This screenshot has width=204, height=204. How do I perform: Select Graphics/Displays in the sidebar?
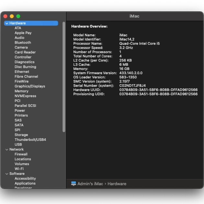click(30, 86)
